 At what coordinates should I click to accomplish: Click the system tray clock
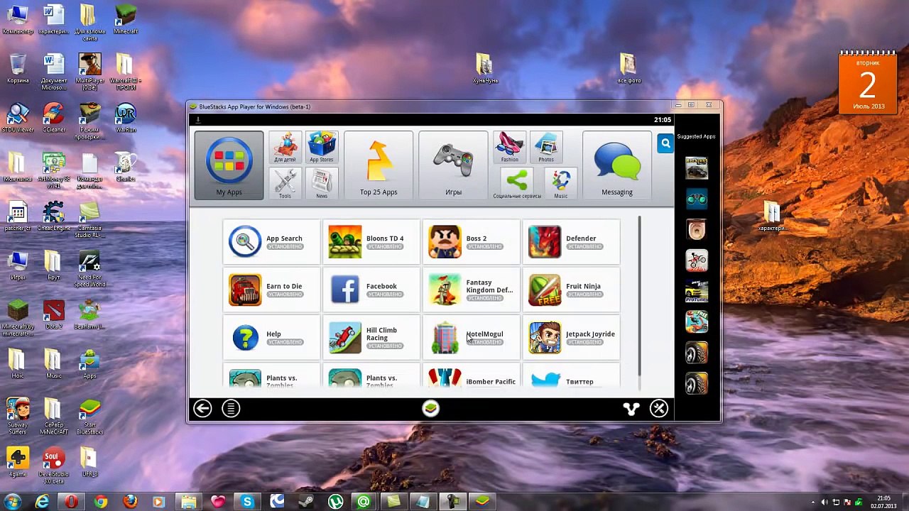click(x=883, y=502)
